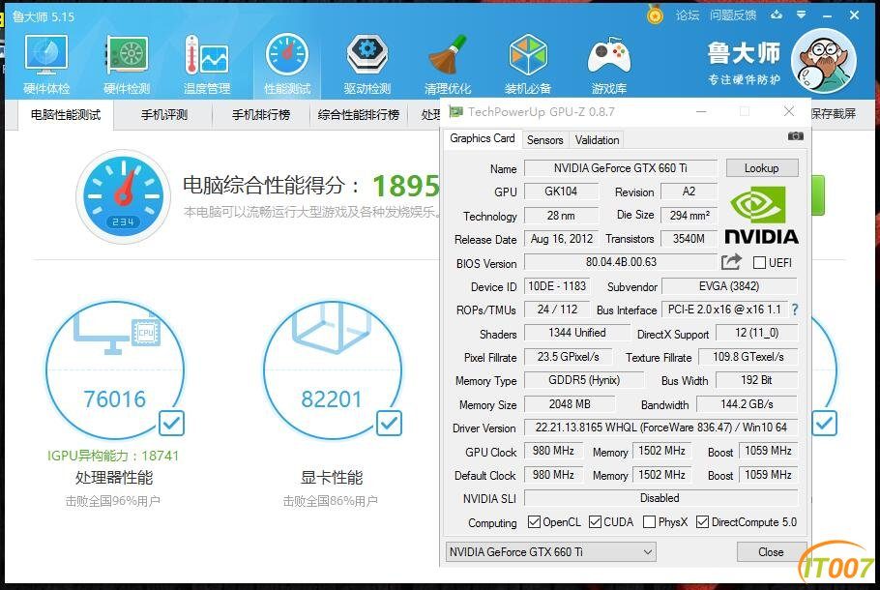This screenshot has width=880, height=590.
Task: Open the 综合性能排行榜 tab
Action: click(x=359, y=114)
